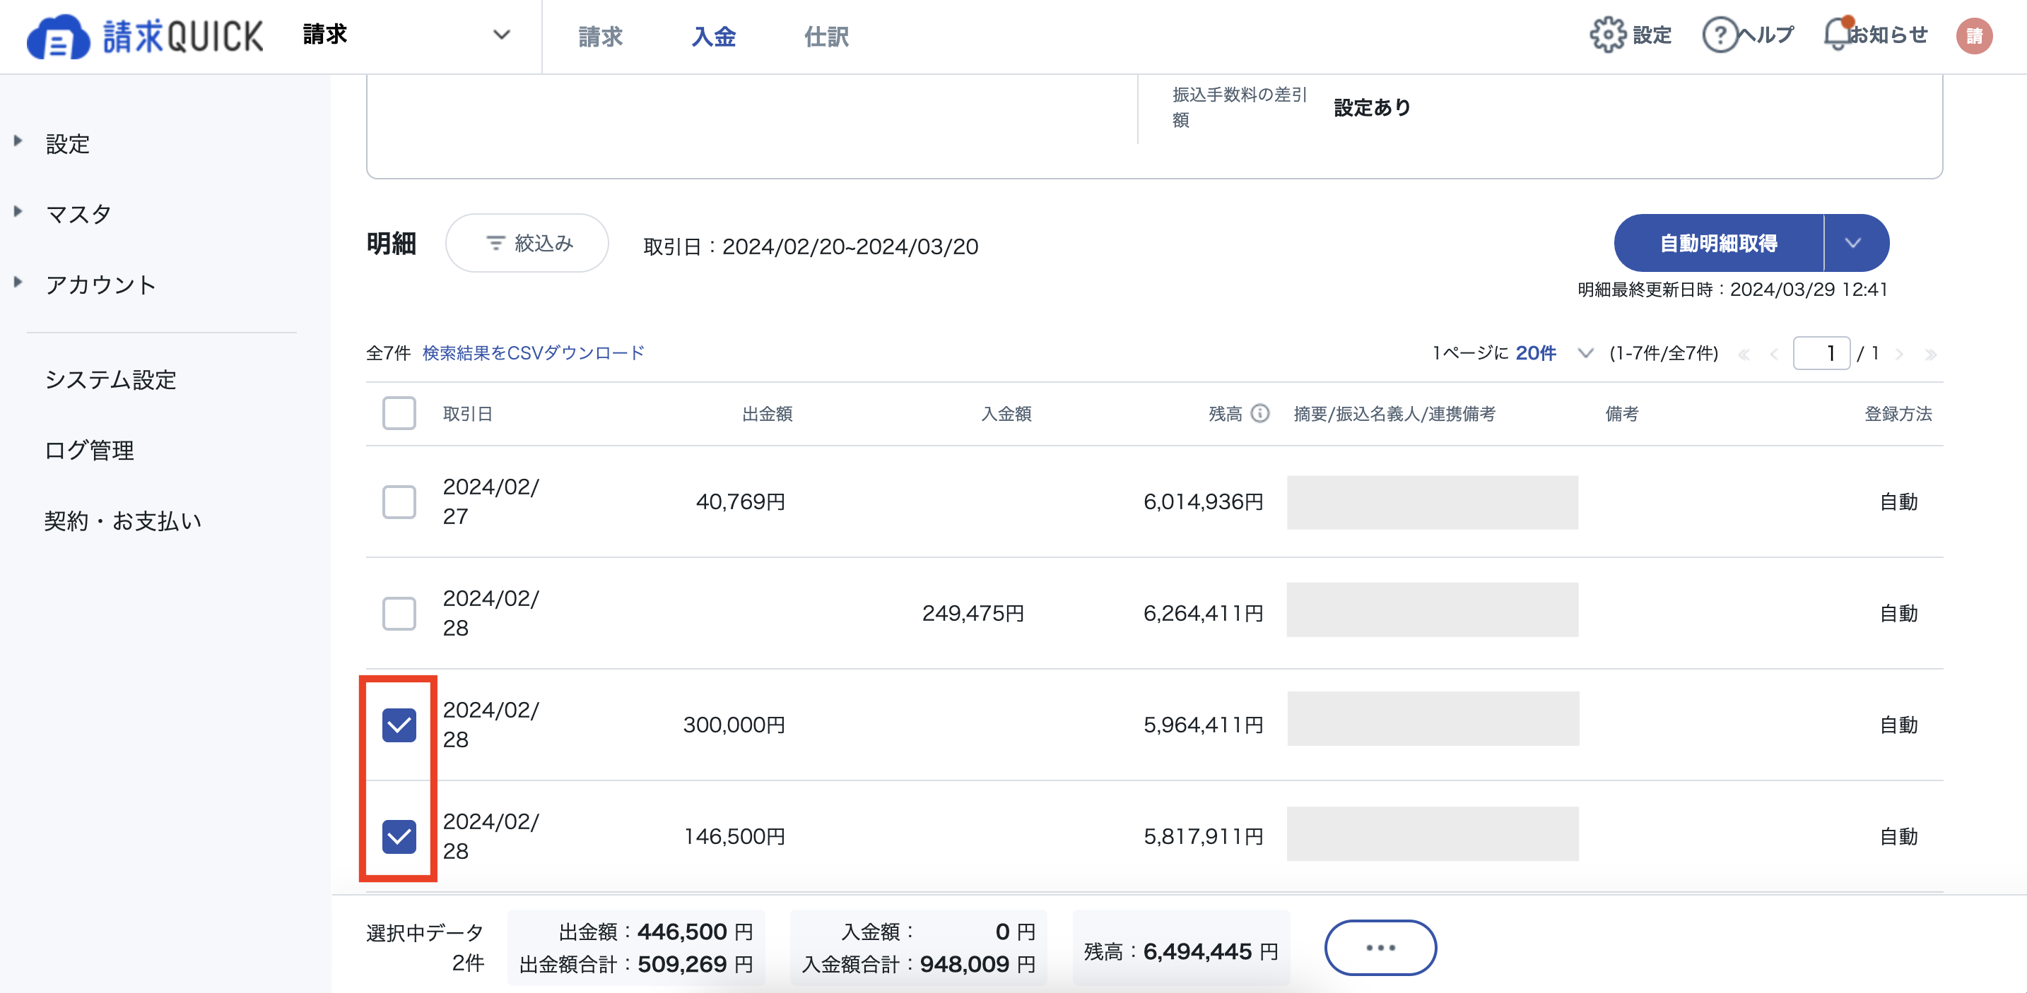The image size is (2027, 993).
Task: Switch to 請求 tab
Action: pos(600,37)
